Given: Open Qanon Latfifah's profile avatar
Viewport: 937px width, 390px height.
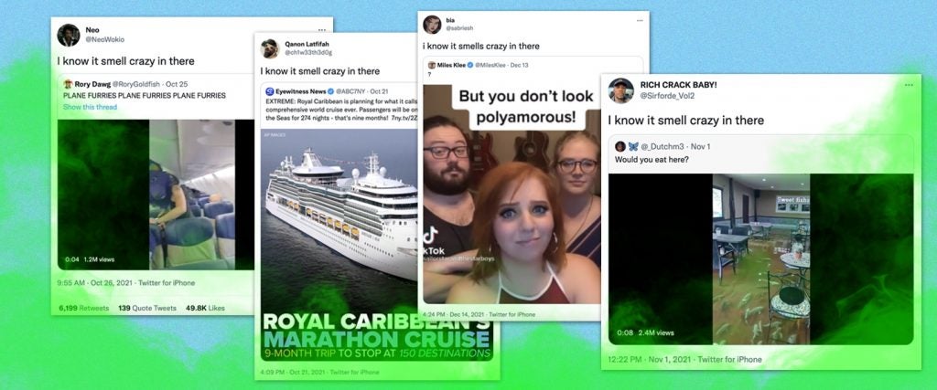Looking at the screenshot, I should point(270,49).
